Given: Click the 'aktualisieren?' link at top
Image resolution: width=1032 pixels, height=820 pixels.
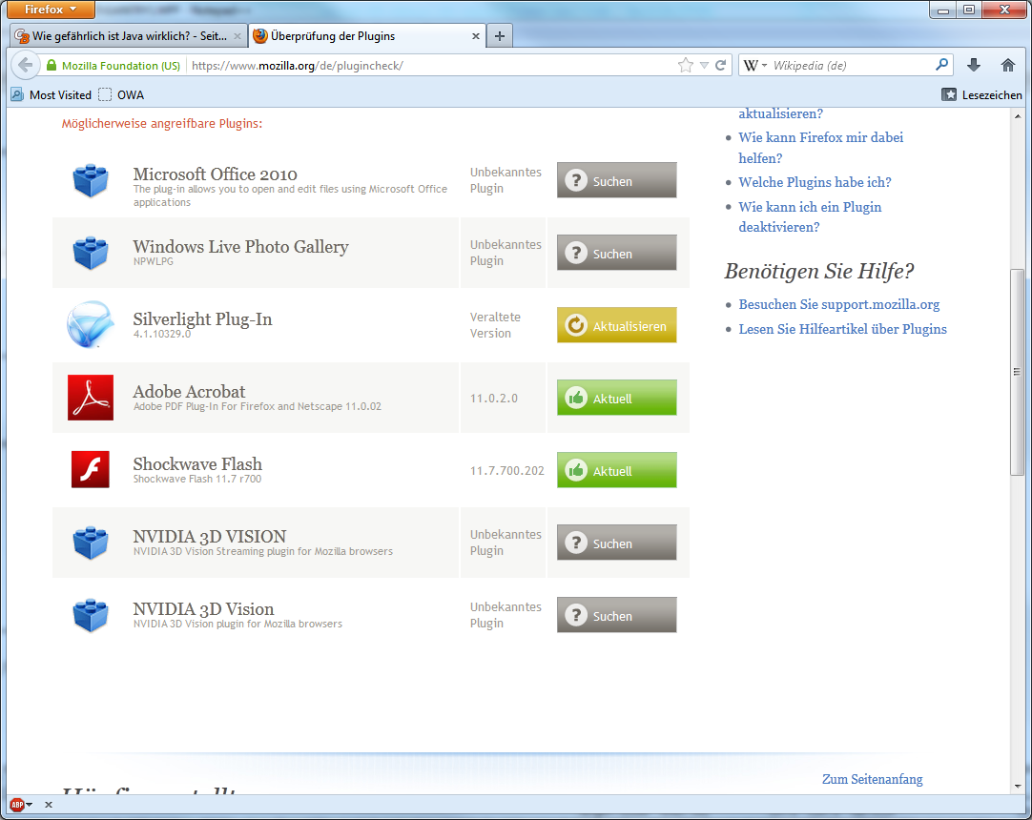Looking at the screenshot, I should pos(780,113).
